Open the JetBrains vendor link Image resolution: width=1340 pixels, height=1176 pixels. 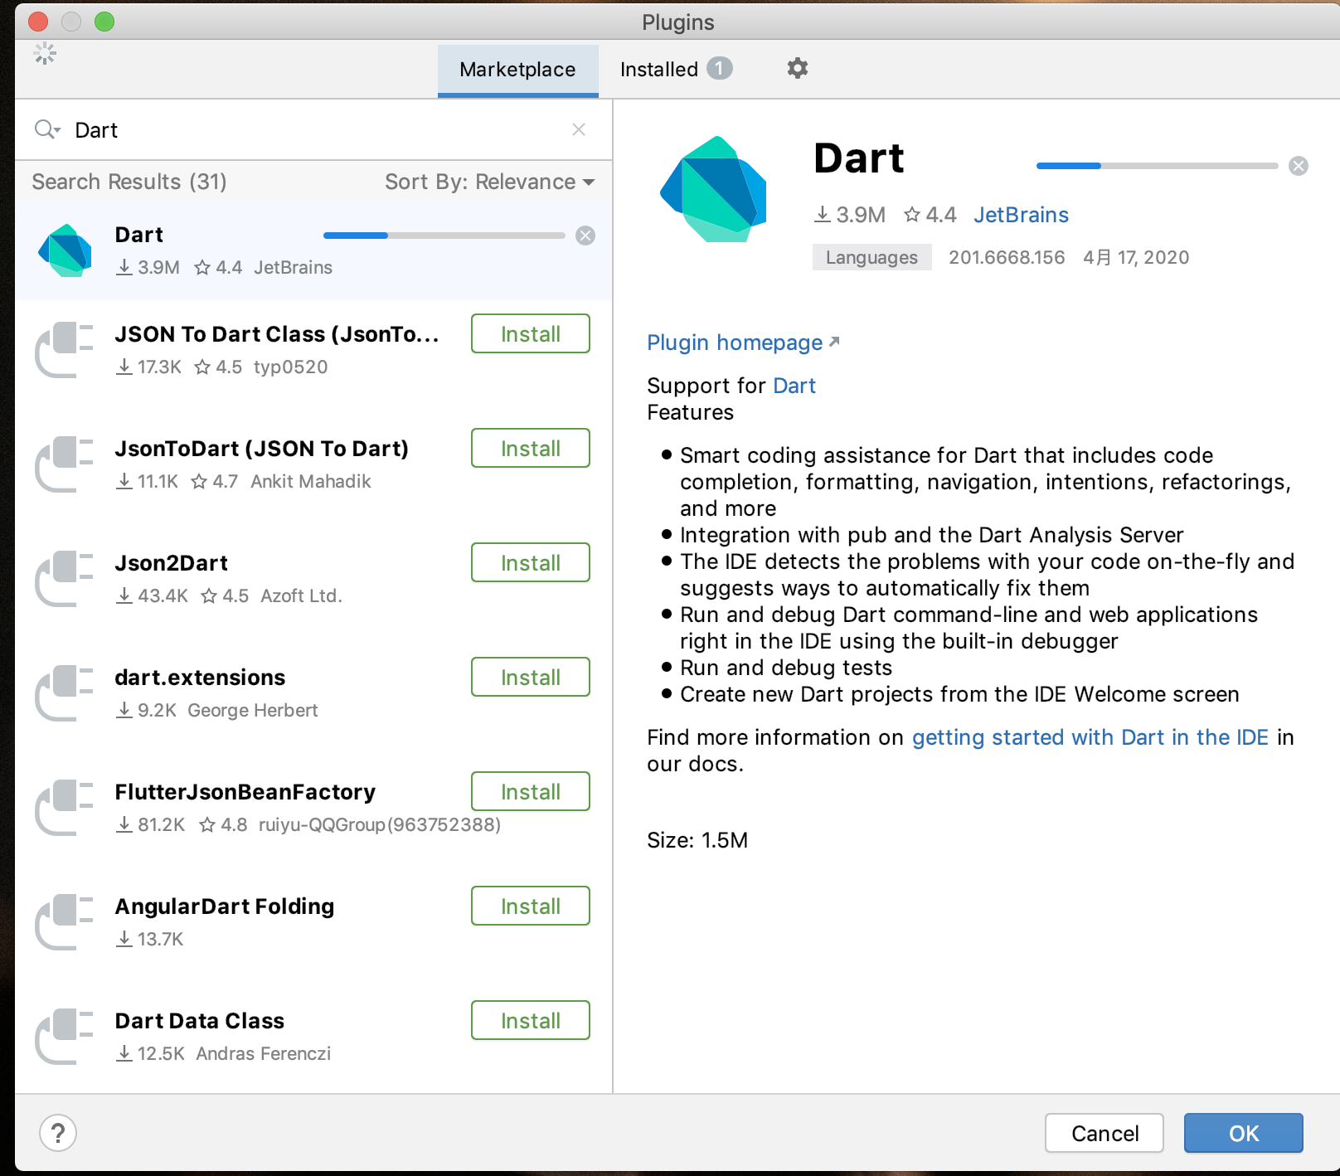click(1021, 215)
